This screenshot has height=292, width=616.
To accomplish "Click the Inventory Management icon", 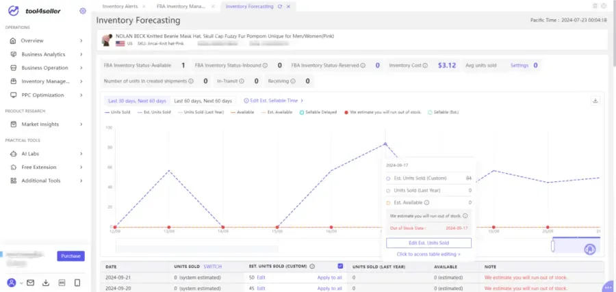I will pos(14,81).
